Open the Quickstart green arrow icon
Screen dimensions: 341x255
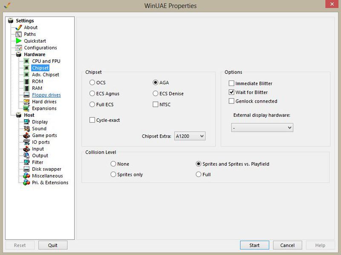[x=19, y=41]
